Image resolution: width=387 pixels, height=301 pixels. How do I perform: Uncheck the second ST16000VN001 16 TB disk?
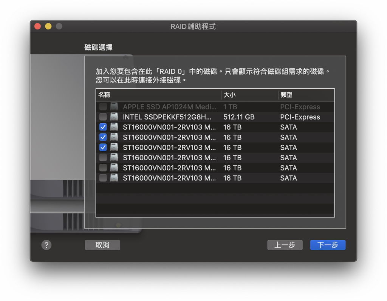pyautogui.click(x=103, y=137)
